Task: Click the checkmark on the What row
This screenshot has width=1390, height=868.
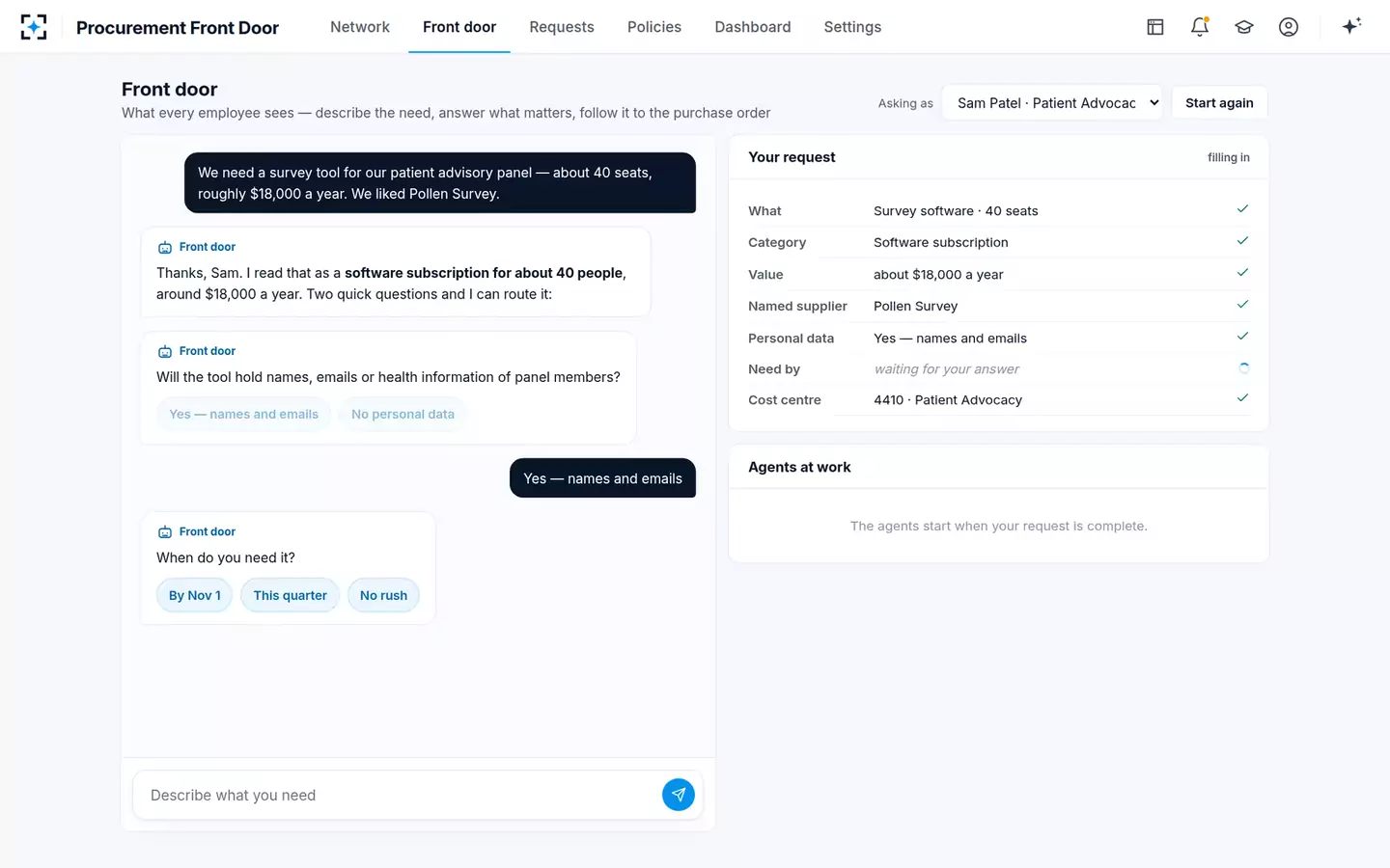Action: 1242,209
